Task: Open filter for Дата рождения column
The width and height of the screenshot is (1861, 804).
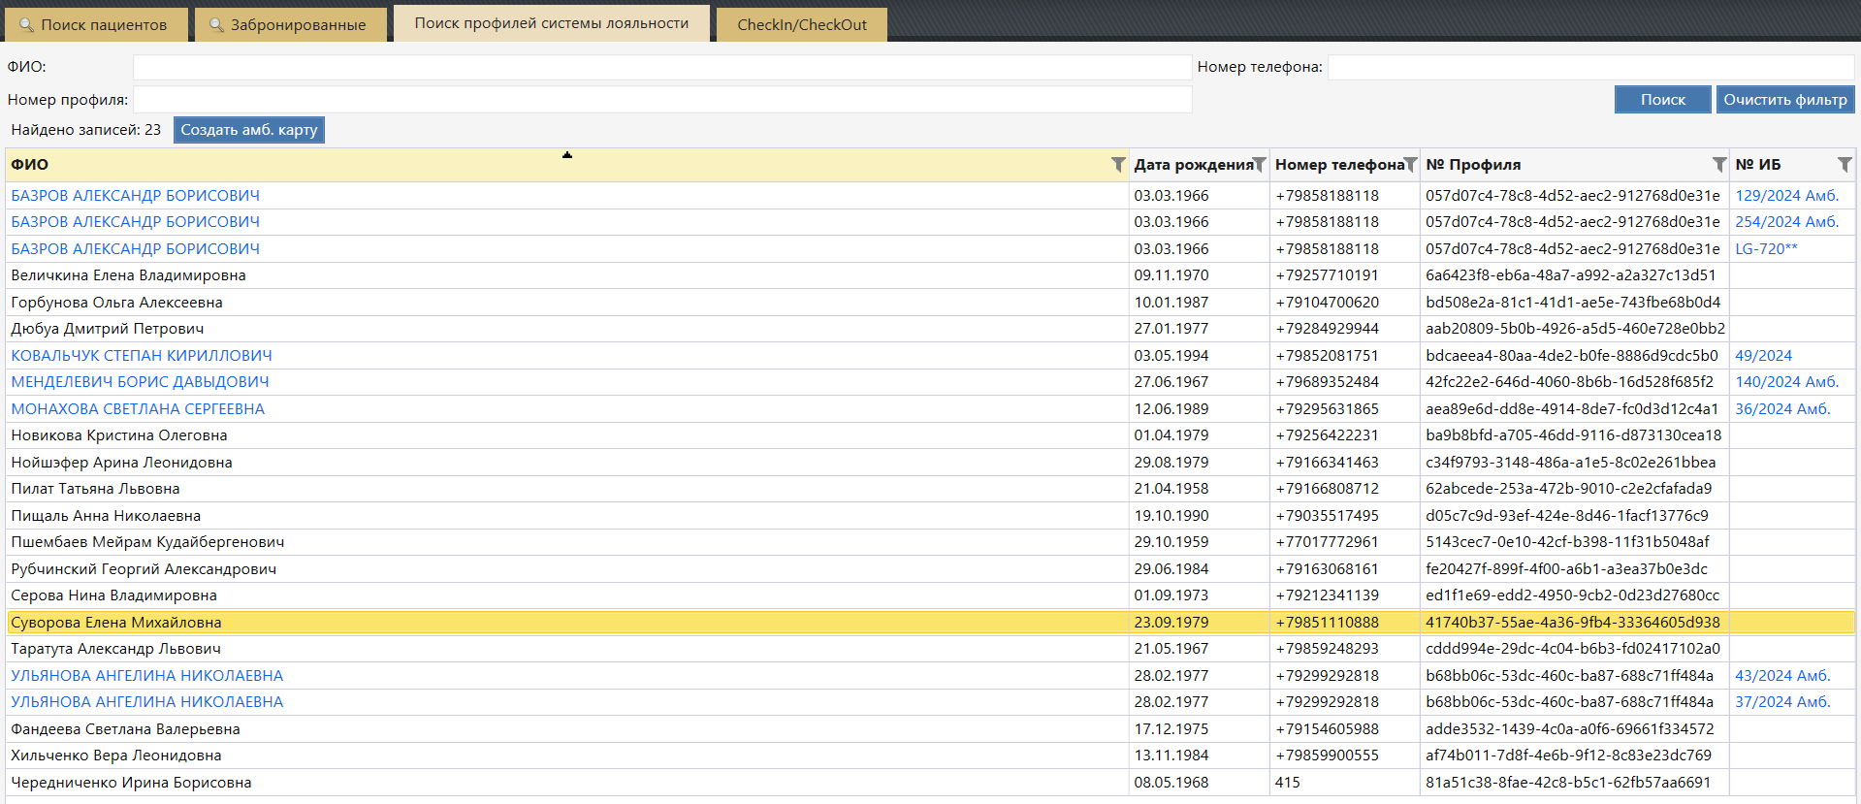Action: pyautogui.click(x=1259, y=165)
